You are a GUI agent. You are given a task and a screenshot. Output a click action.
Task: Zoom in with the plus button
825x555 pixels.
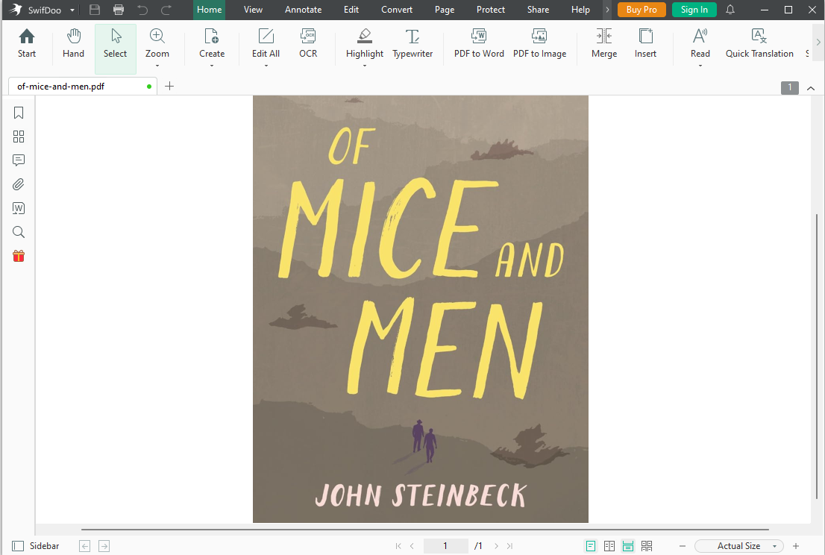click(796, 546)
